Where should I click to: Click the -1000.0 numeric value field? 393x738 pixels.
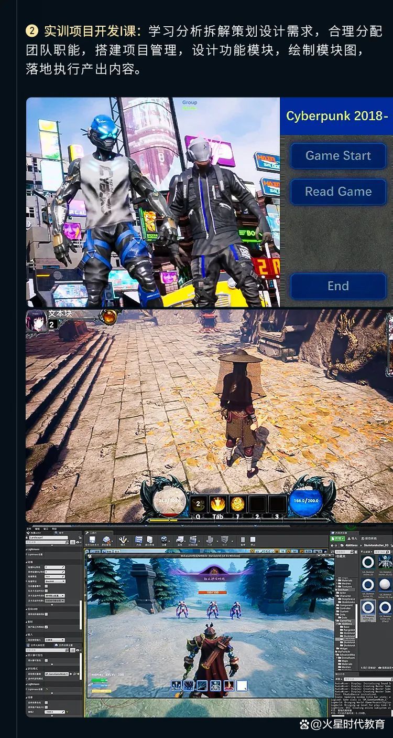coord(54,712)
